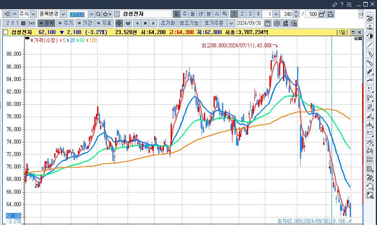Toggle the = 지표 sync button
Image resolution: width=377 pixels, height=225 pixels.
pyautogui.click(x=104, y=23)
